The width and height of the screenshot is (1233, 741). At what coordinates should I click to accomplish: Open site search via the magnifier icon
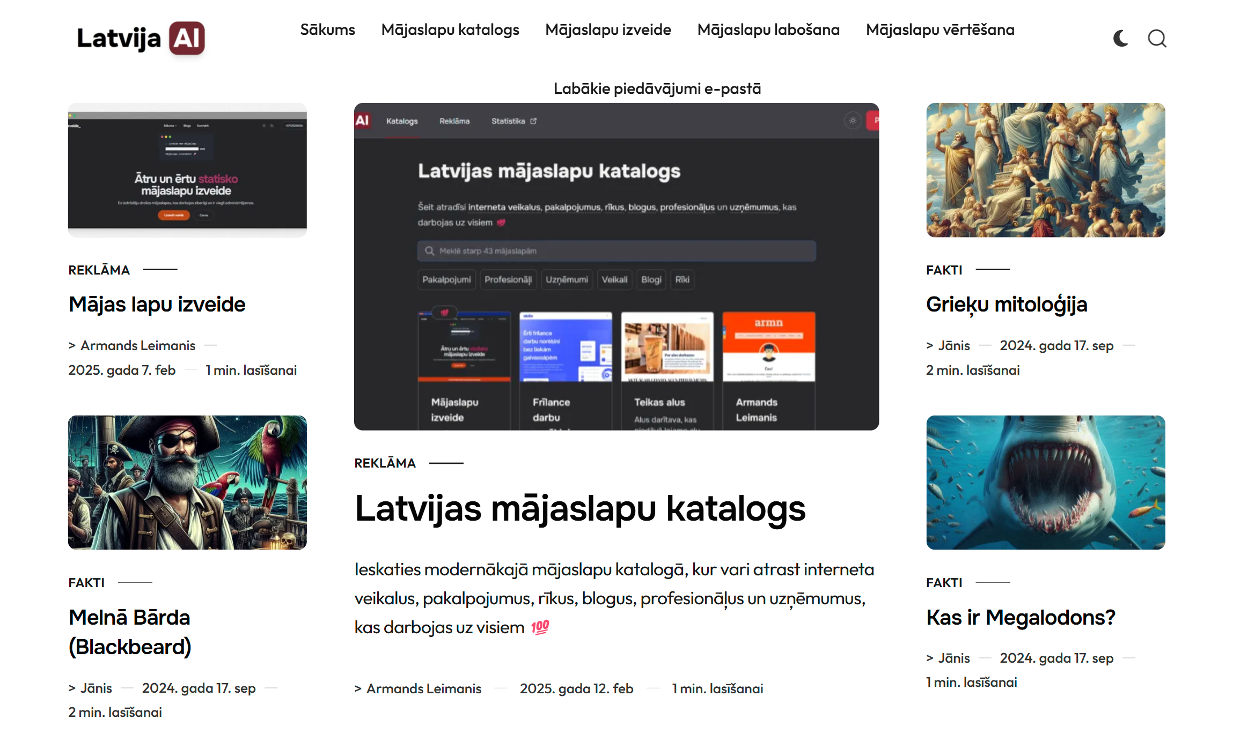(1156, 38)
